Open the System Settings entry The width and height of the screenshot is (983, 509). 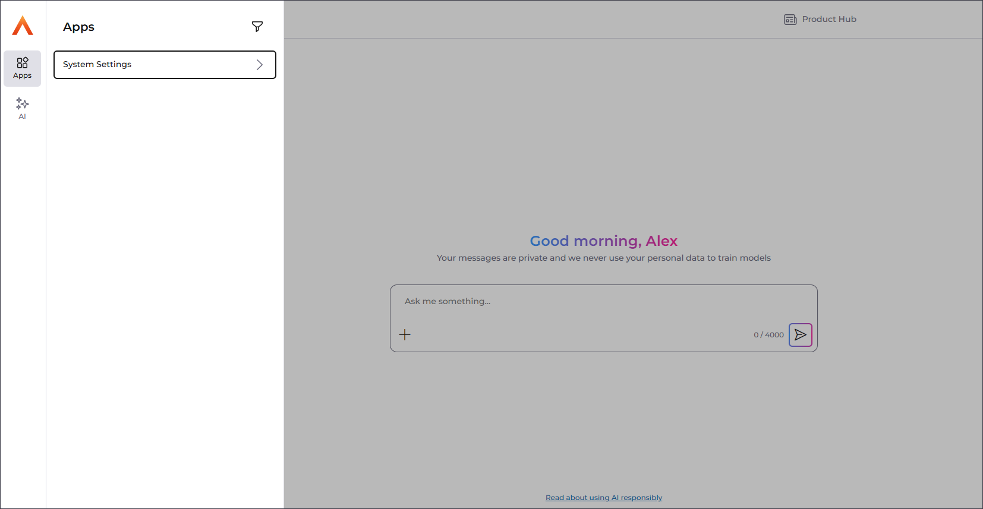(165, 65)
